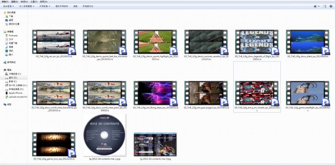335x165 pixels.
Task: Open the 編輯(E) menu
Action: click(x=14, y=2)
